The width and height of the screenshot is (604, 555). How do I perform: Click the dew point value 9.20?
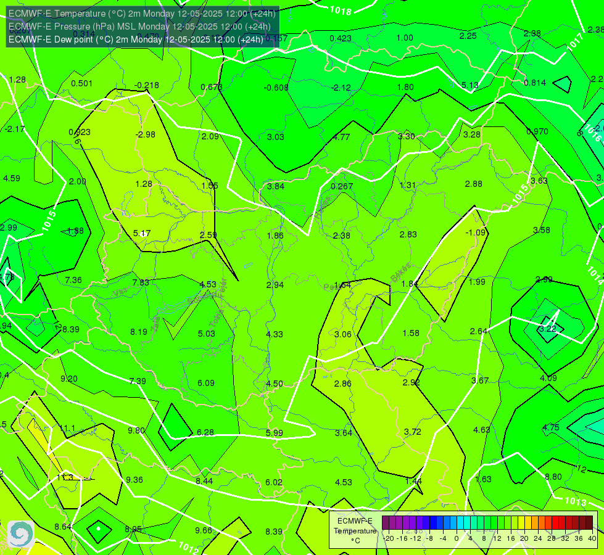(x=69, y=379)
